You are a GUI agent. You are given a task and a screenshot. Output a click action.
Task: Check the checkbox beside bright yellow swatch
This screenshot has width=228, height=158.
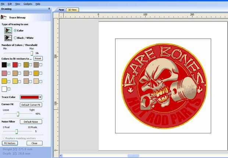point(9,82)
